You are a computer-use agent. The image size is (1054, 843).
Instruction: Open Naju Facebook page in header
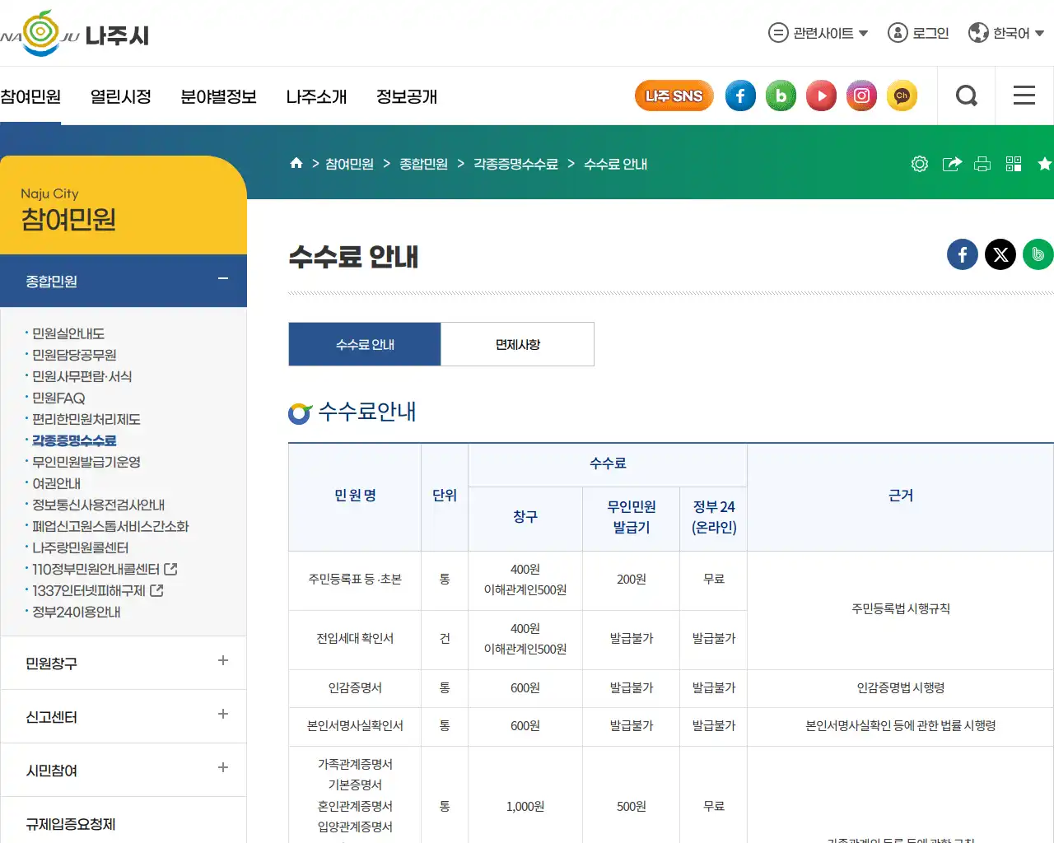(x=740, y=96)
